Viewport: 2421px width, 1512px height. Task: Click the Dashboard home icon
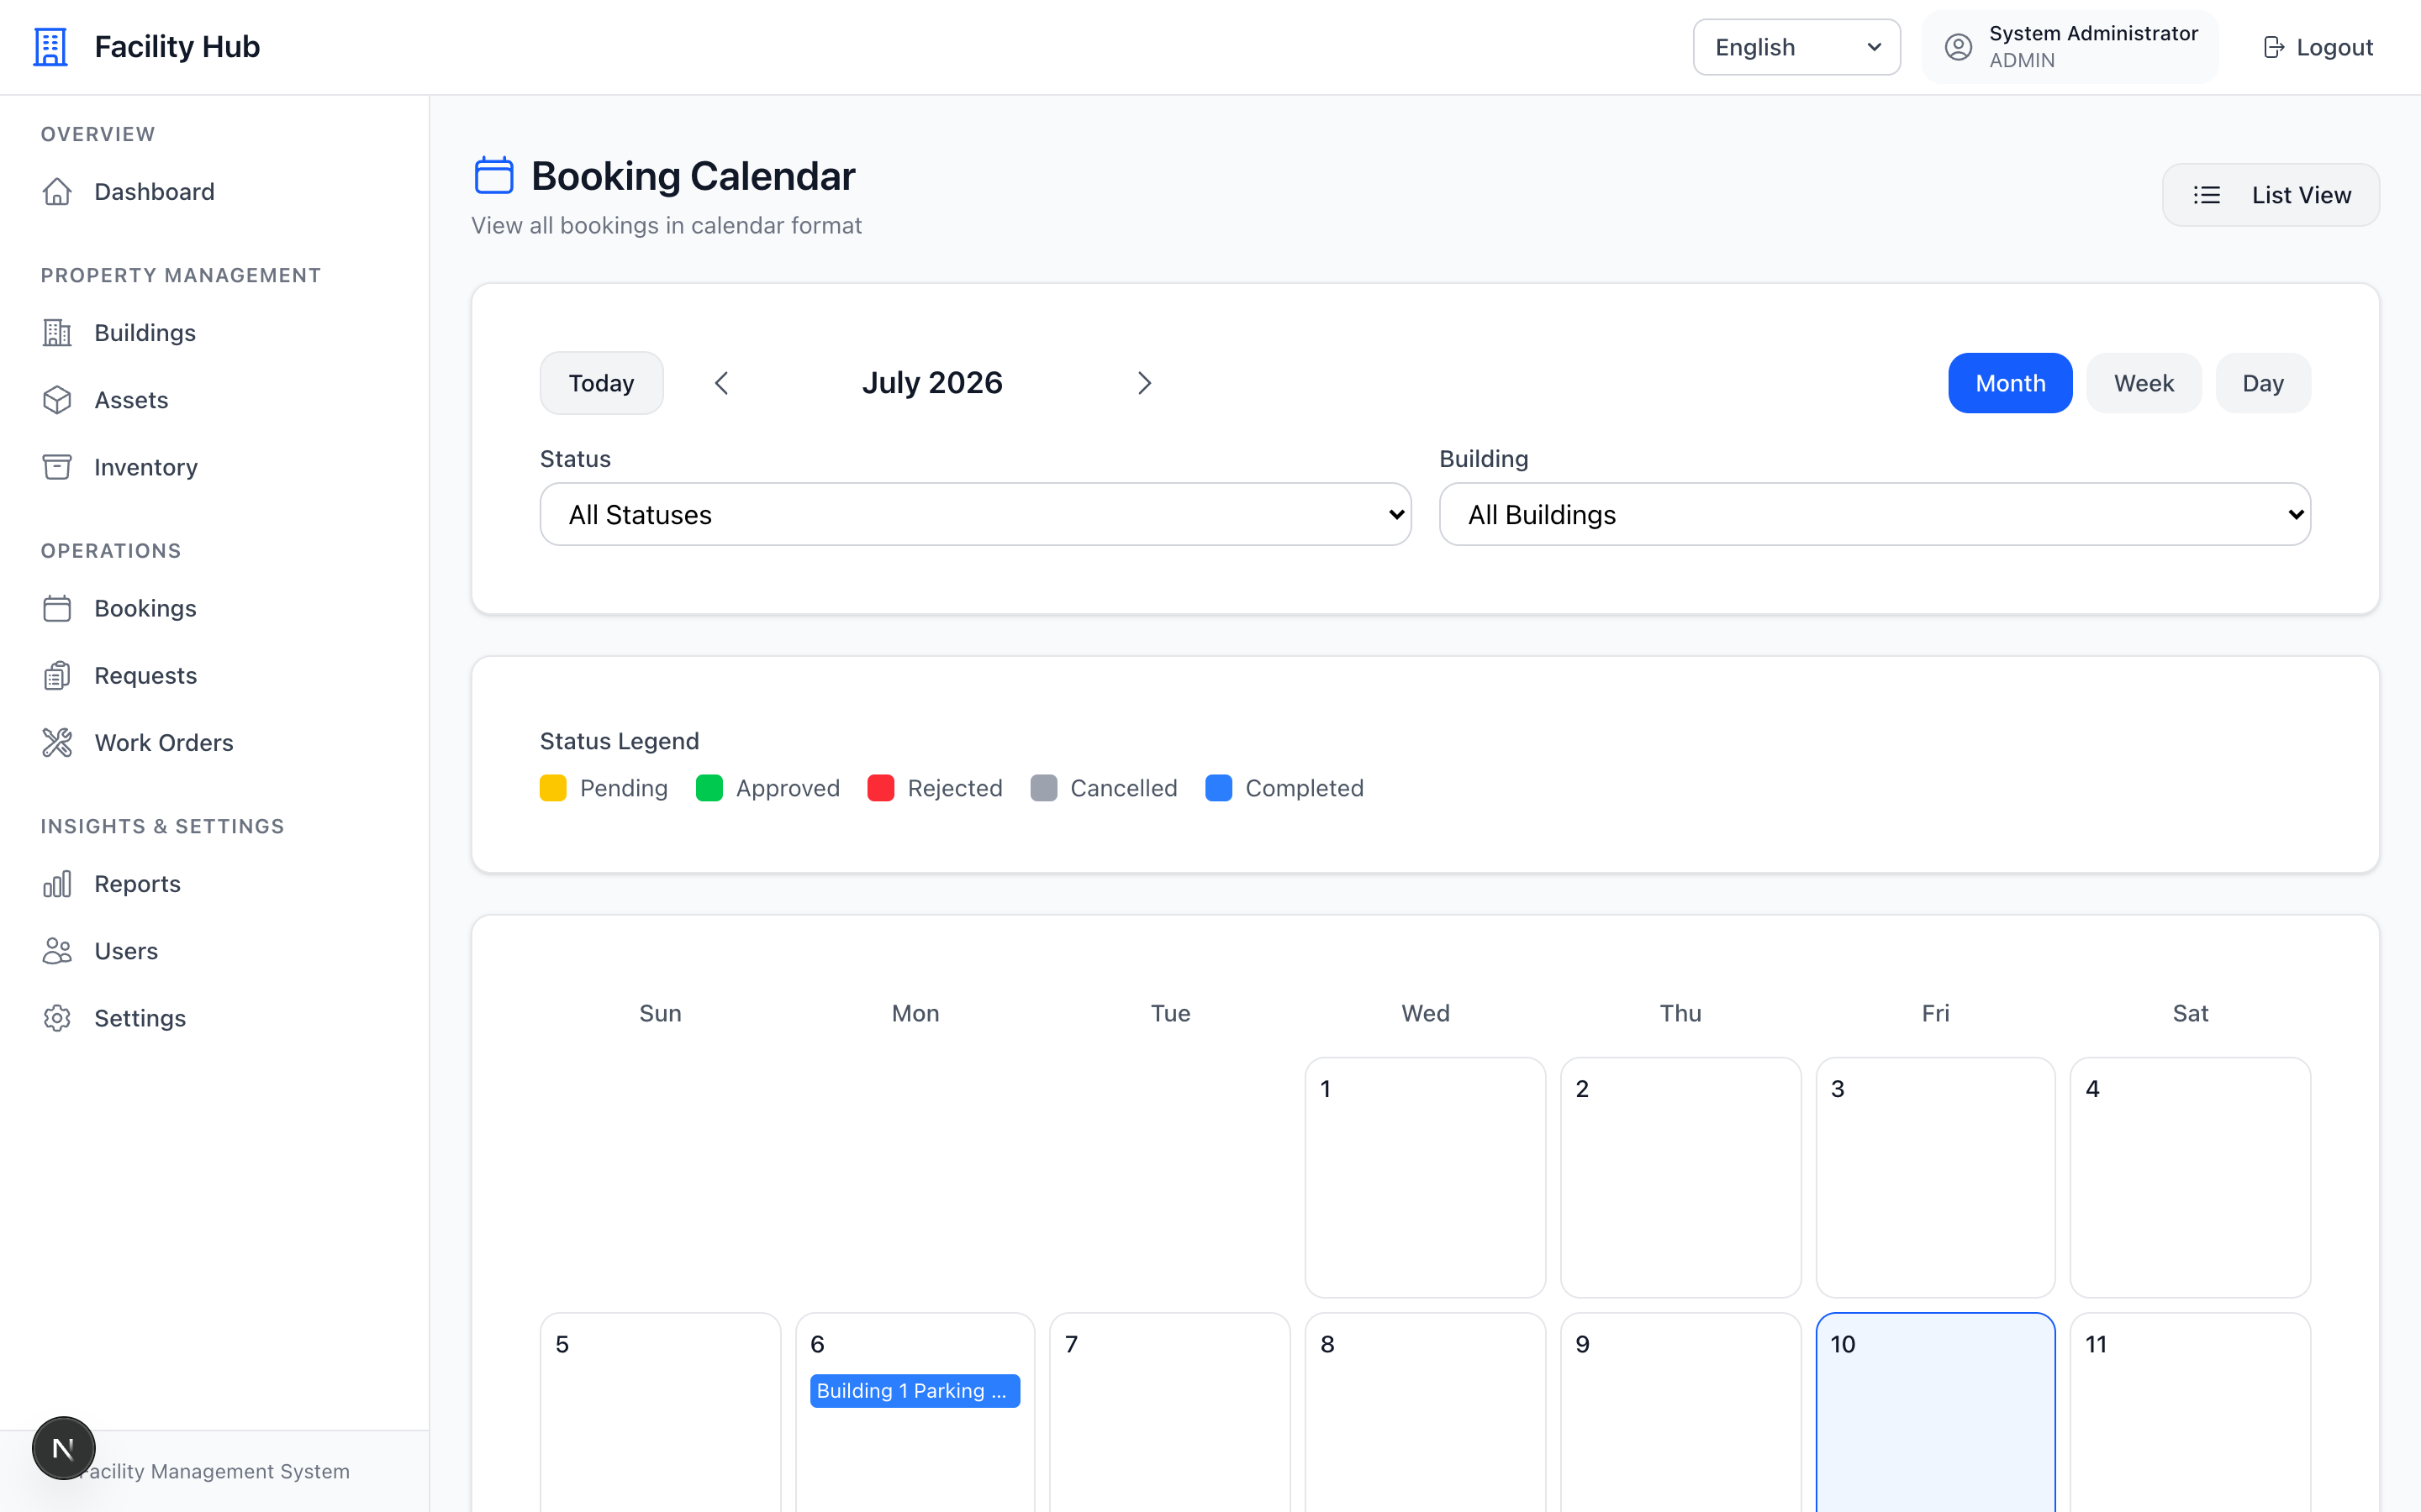click(x=57, y=191)
